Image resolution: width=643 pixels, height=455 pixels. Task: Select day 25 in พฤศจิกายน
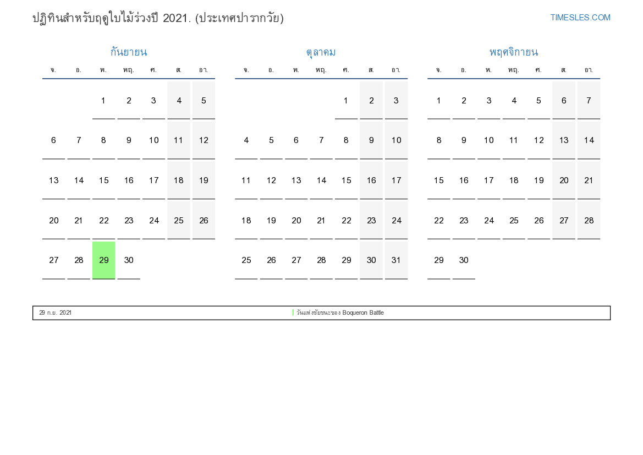[x=514, y=221]
